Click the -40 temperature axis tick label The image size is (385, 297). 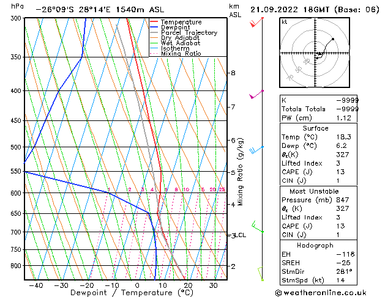click(x=36, y=285)
